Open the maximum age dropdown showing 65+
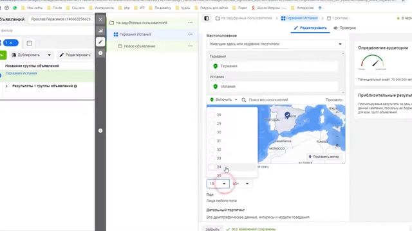This screenshot has height=231, width=412. [x=241, y=184]
